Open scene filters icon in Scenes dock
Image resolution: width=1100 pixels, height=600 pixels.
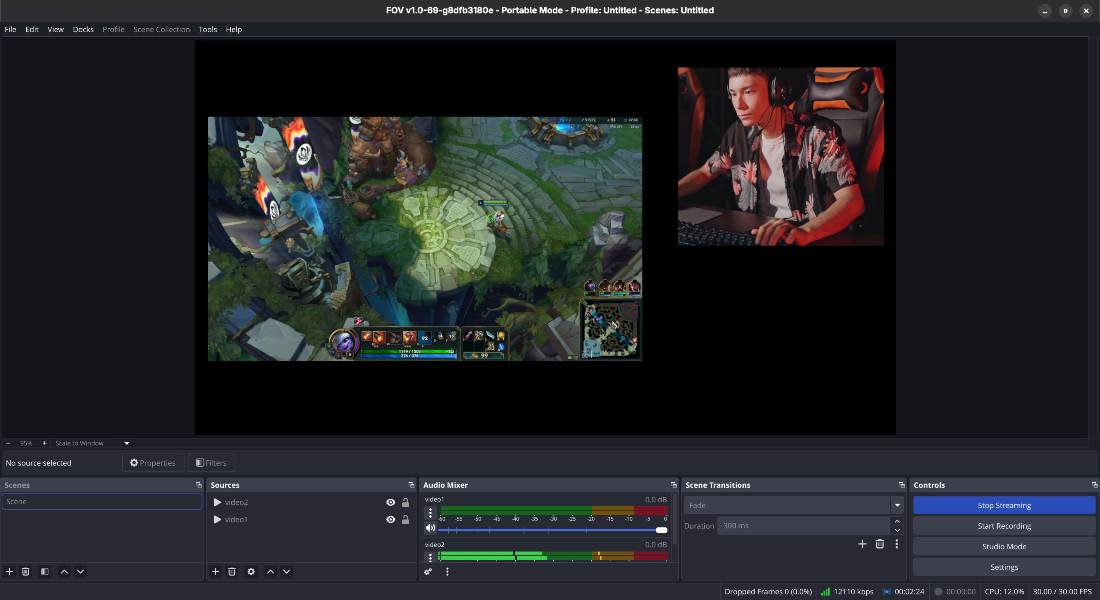[x=45, y=571]
